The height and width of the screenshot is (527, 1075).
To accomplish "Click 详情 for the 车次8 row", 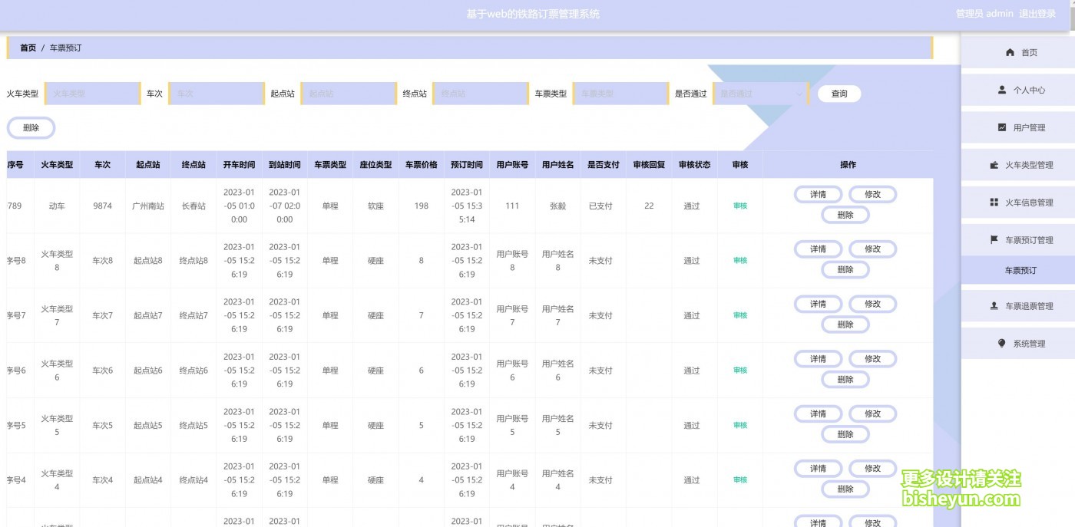I will coord(818,249).
